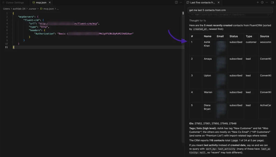Split the editor with the layout icon

pyautogui.click(x=176, y=2)
